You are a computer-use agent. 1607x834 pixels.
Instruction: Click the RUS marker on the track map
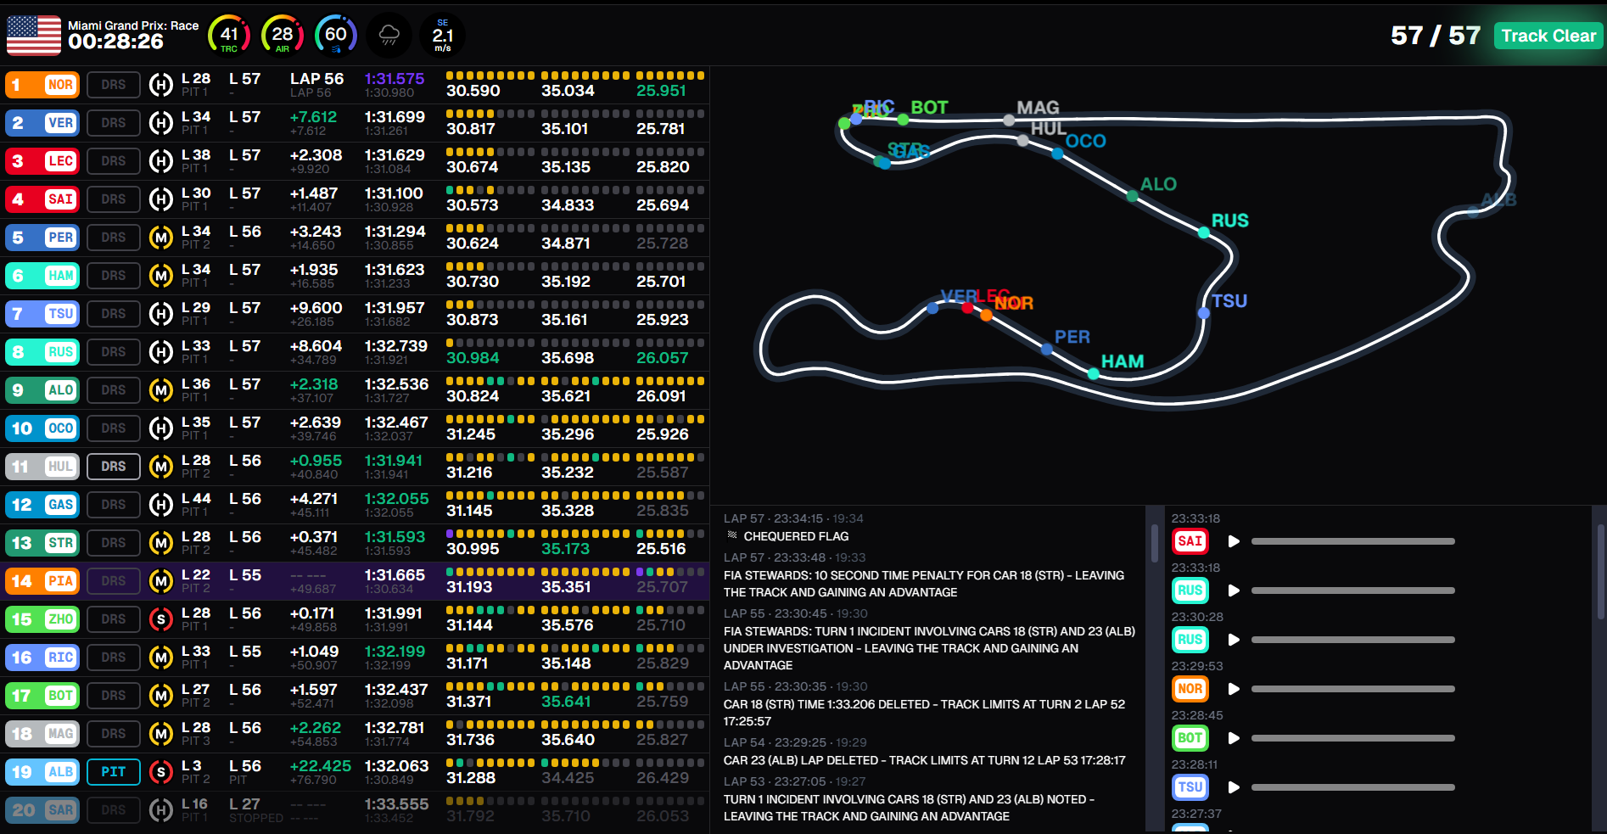click(x=1203, y=232)
